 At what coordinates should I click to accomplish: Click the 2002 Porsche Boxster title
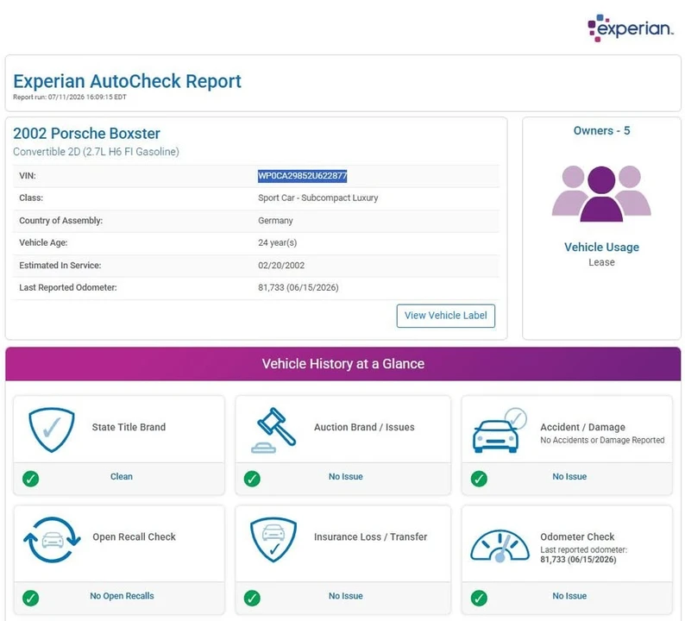point(86,133)
